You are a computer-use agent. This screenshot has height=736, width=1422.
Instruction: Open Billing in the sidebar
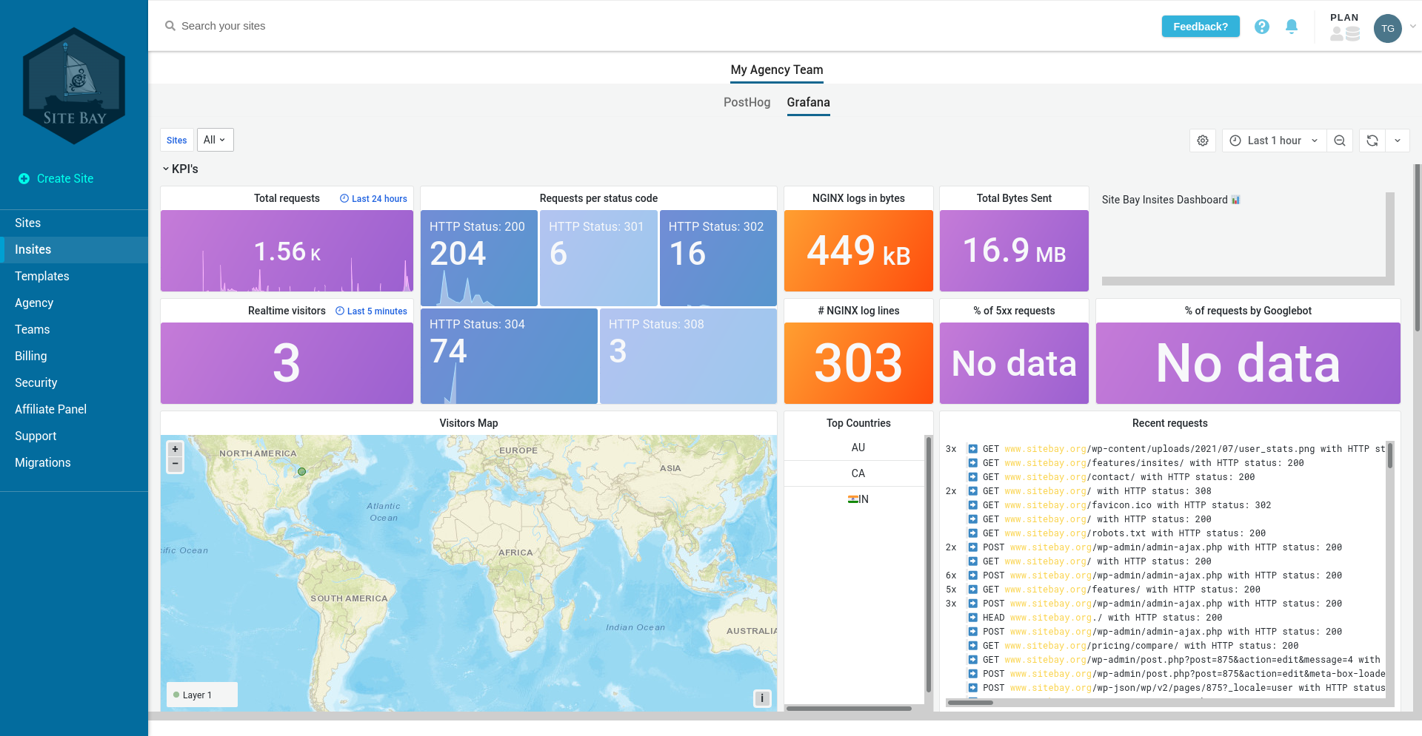click(x=74, y=357)
